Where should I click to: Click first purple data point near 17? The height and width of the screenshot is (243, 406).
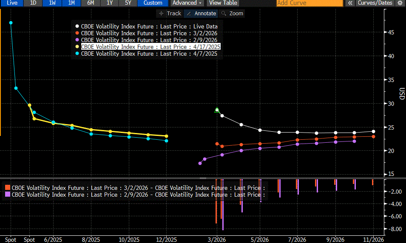[x=200, y=163]
